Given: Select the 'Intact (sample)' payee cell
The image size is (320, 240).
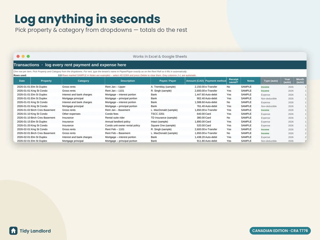Looking at the screenshot, I should tap(168, 122).
